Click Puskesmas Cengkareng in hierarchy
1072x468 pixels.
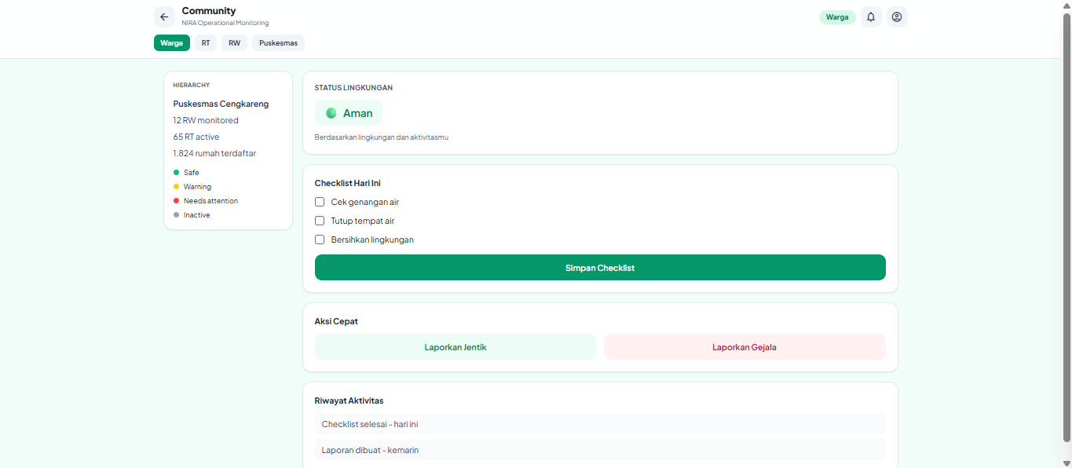221,104
